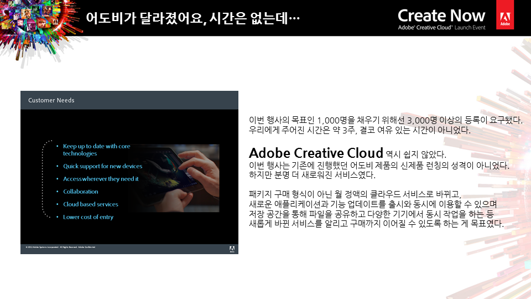Click "Adobe Creative Cloud Launch Event" subtitle
This screenshot has height=299, width=531.
441,28
